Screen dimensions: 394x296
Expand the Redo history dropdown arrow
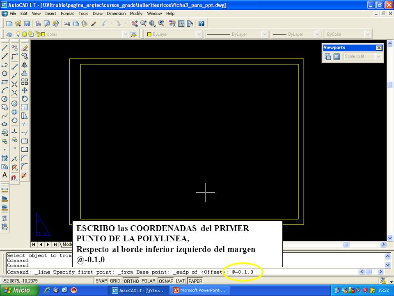[126, 24]
